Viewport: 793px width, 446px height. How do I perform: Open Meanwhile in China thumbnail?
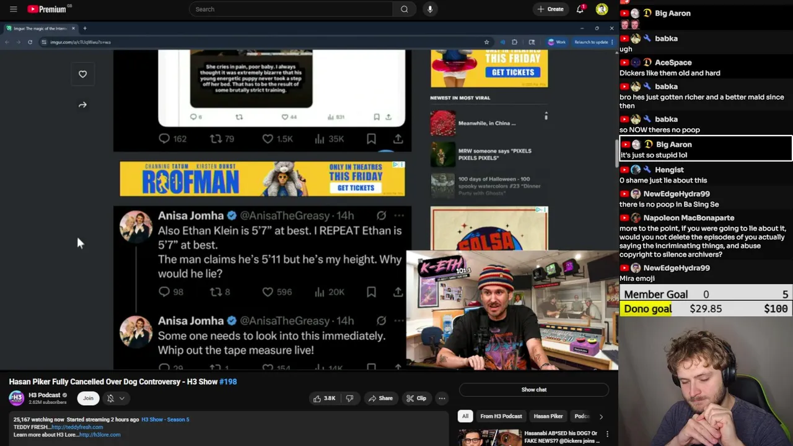click(442, 123)
